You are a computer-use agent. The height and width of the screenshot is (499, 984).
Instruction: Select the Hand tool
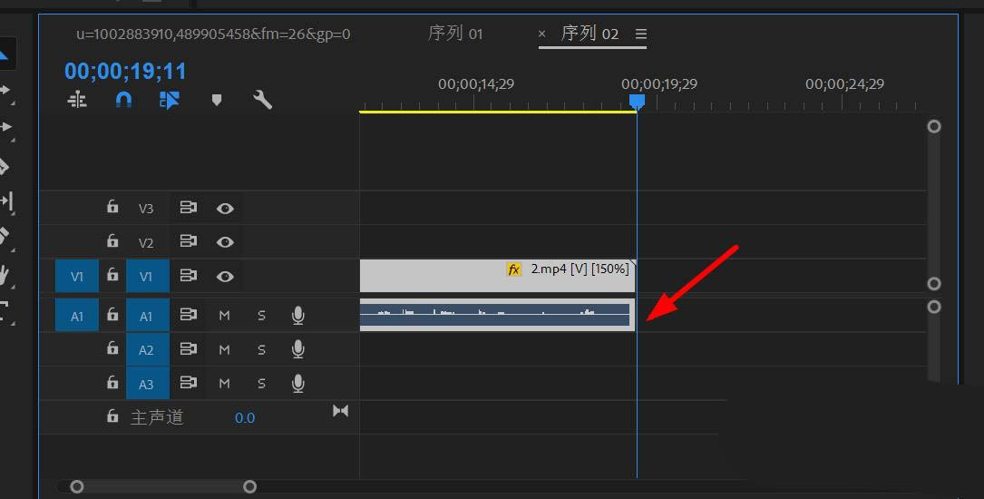[5, 274]
